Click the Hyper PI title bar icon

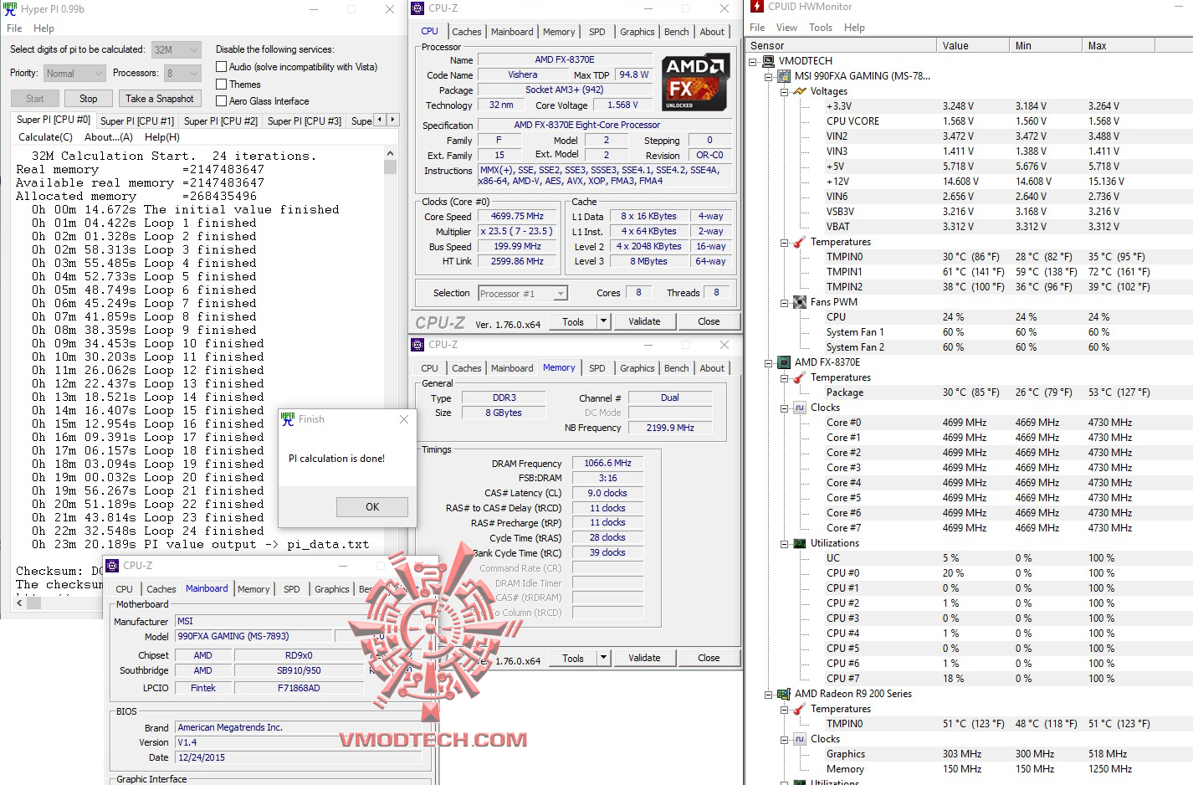pyautogui.click(x=10, y=9)
